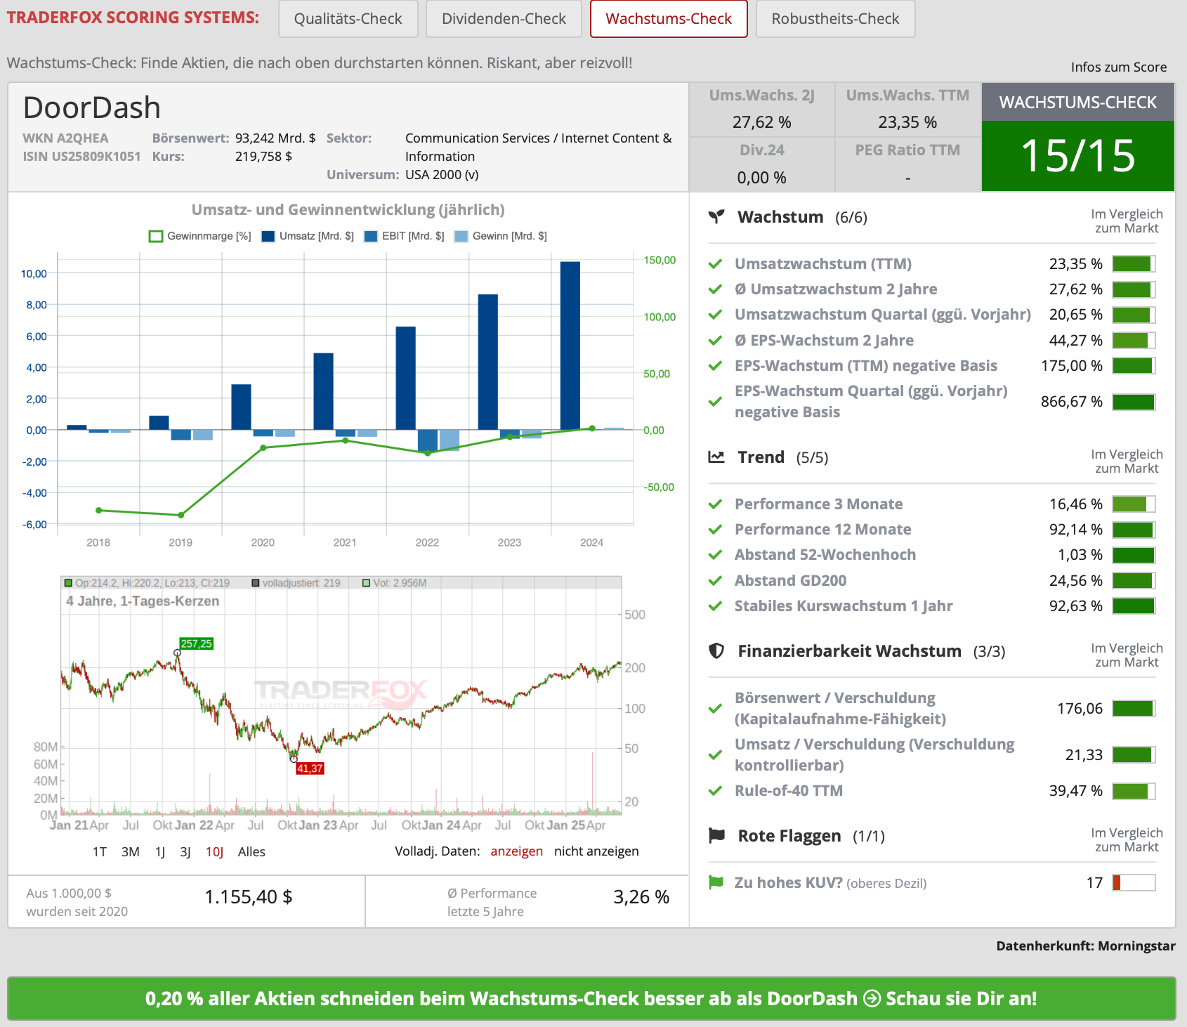This screenshot has height=1027, width=1187.
Task: Click the checkmark next to EPS-Wachstum Quartal
Action: (716, 402)
